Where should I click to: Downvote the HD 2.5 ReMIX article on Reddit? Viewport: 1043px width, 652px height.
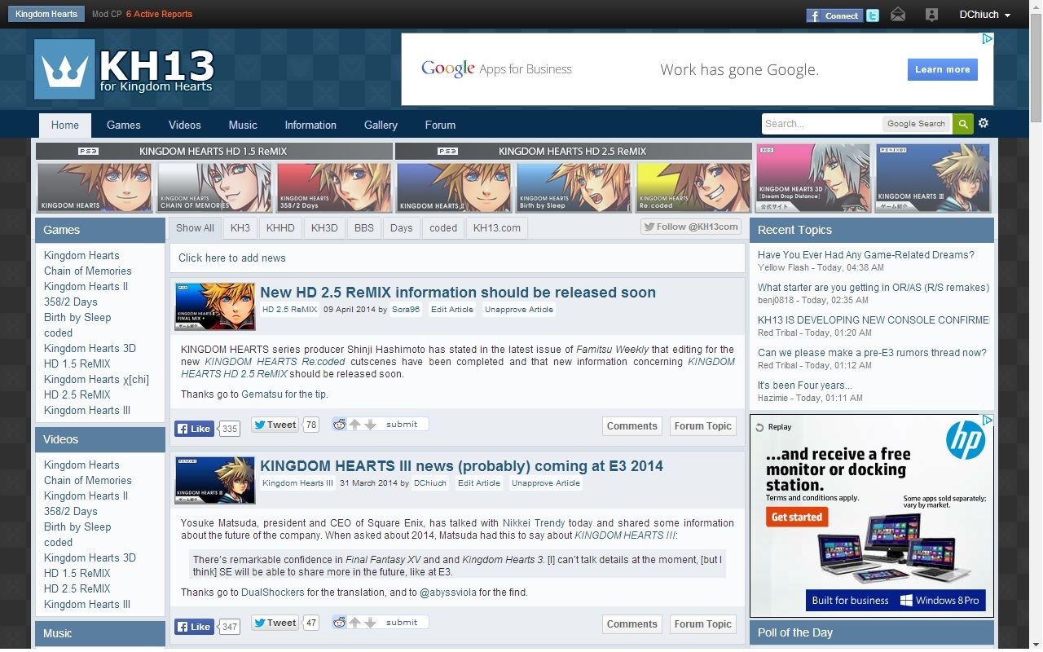point(370,425)
